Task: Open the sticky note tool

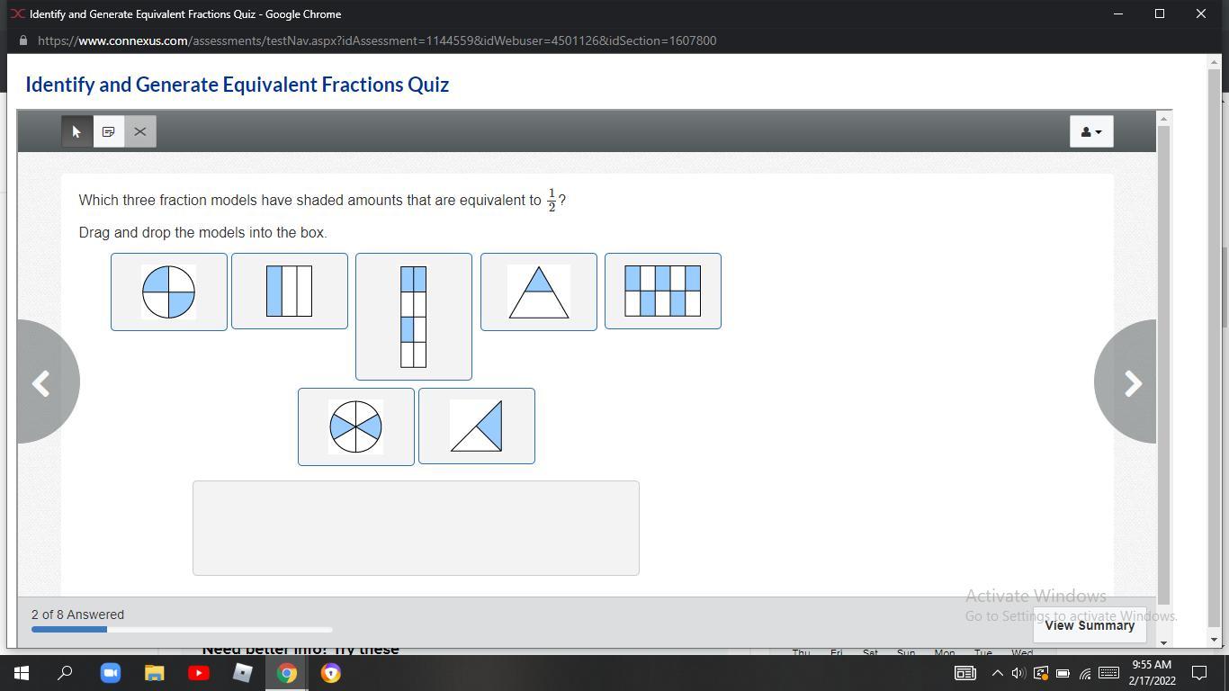Action: pyautogui.click(x=109, y=131)
